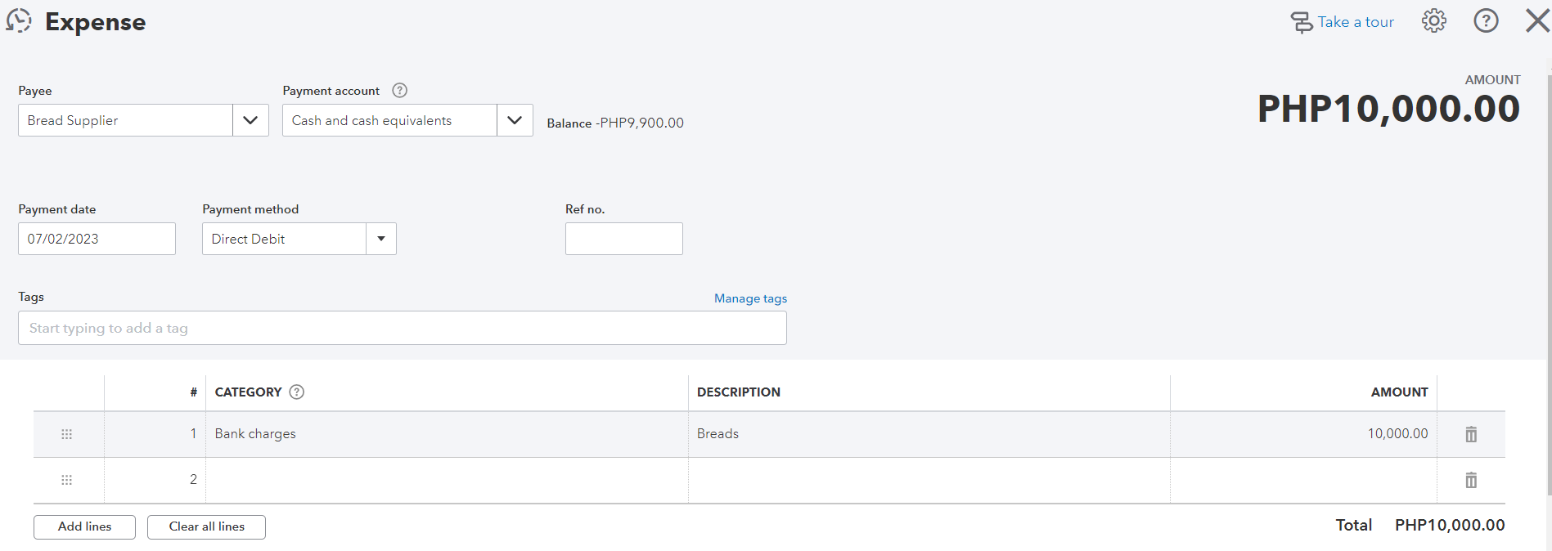Click the Take a tour link
Image resolution: width=1552 pixels, height=551 pixels.
tap(1355, 22)
